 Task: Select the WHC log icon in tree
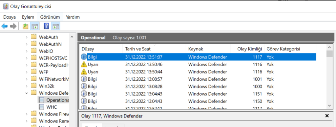[x=42, y=107]
